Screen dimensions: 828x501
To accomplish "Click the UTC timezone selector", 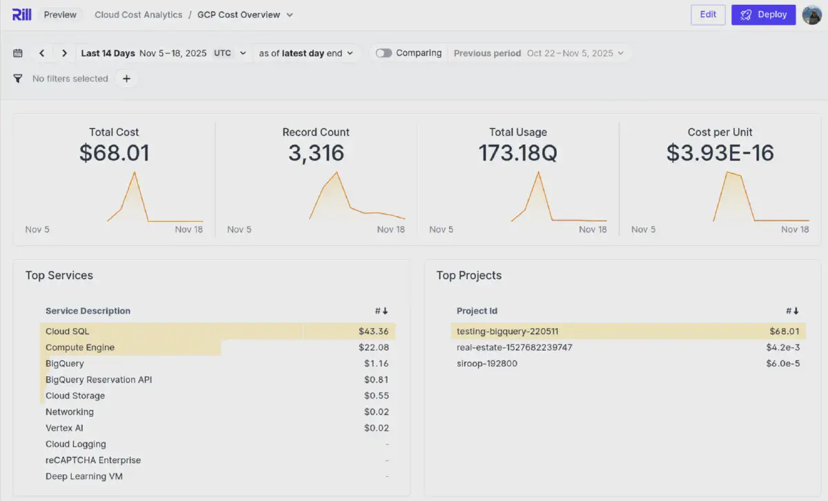I will click(223, 53).
